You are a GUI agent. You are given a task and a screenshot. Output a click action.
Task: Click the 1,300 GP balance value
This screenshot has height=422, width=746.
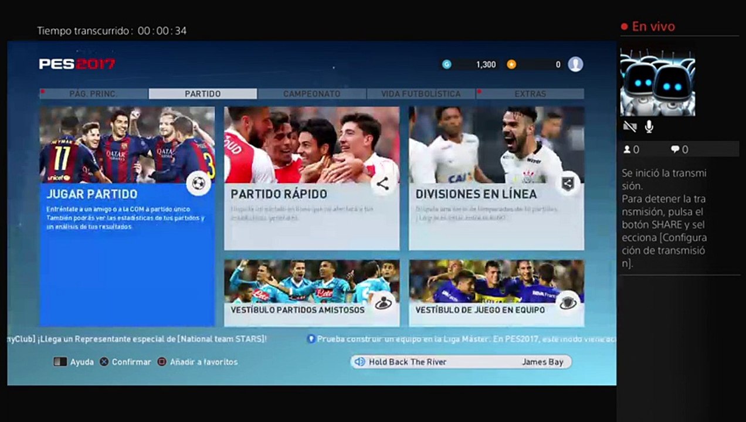click(486, 65)
